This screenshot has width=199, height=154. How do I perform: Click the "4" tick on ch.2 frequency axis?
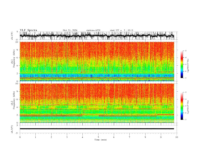(x=17, y=107)
